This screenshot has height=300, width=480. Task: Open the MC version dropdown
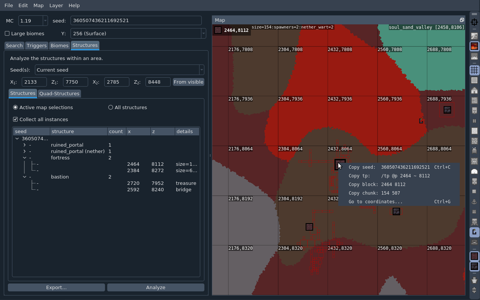(x=45, y=21)
